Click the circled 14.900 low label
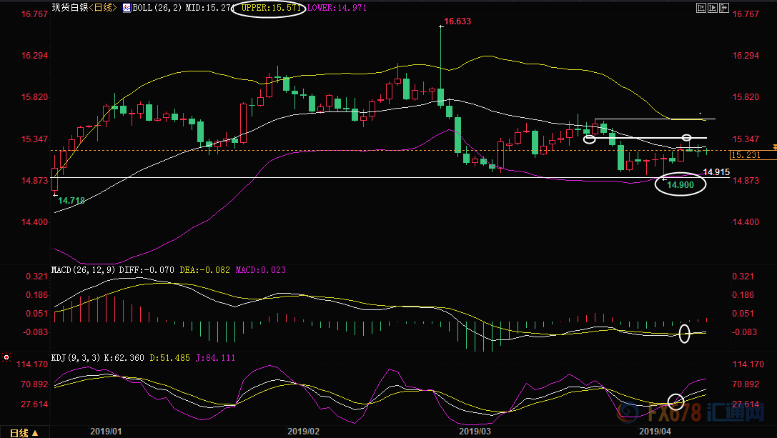Image resolution: width=777 pixels, height=438 pixels. pyautogui.click(x=680, y=185)
